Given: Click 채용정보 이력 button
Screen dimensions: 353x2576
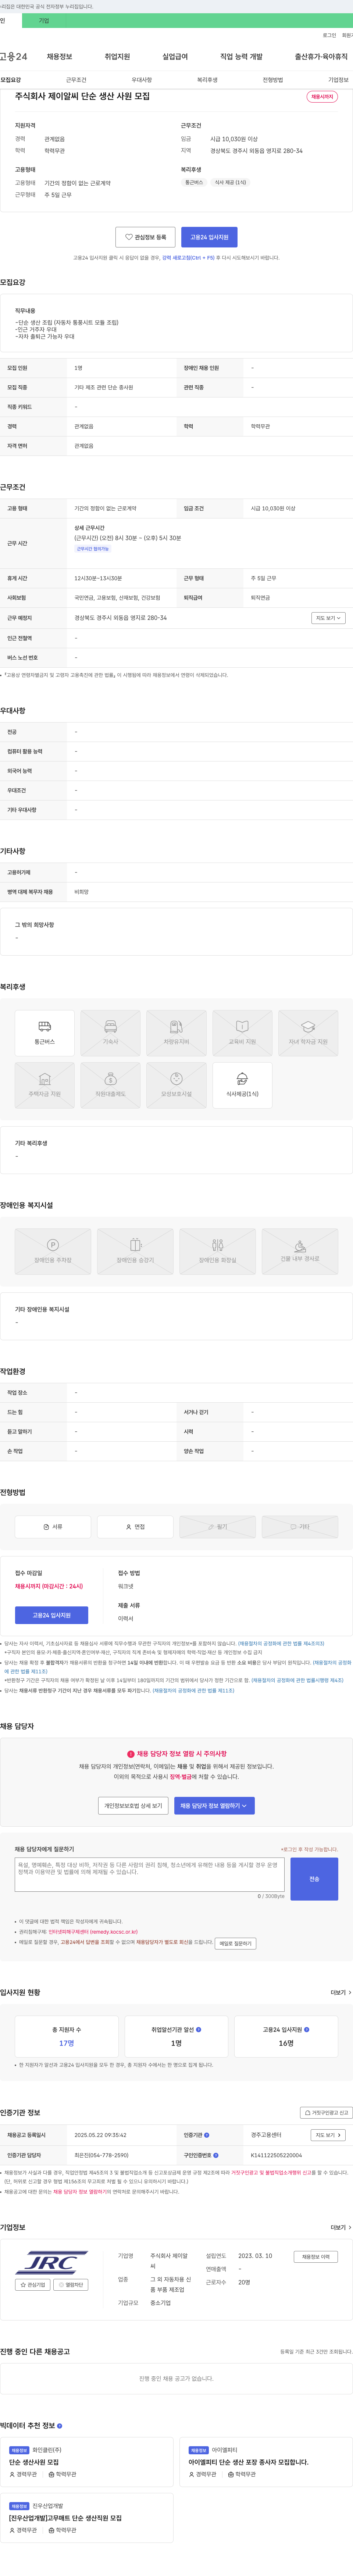Looking at the screenshot, I should [x=315, y=2256].
